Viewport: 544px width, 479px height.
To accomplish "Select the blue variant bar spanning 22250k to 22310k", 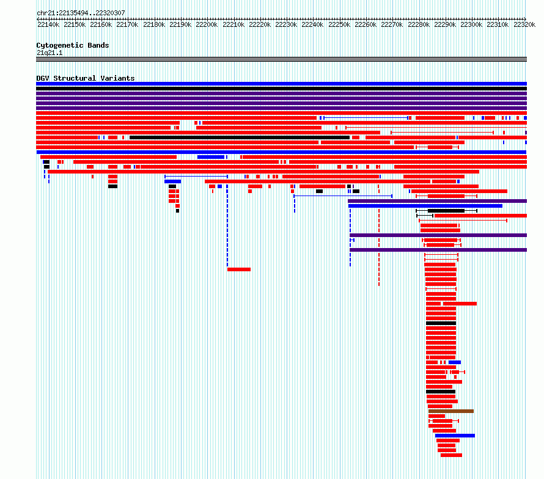I will tap(425, 206).
